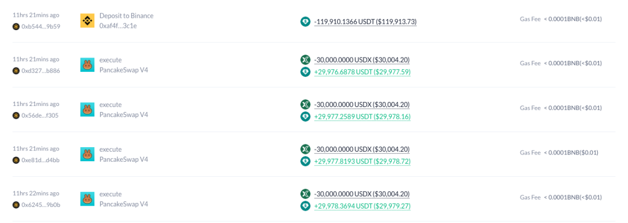Click USDT icon next to +29,977.8193 USDT
This screenshot has height=223, width=628.
point(305,161)
